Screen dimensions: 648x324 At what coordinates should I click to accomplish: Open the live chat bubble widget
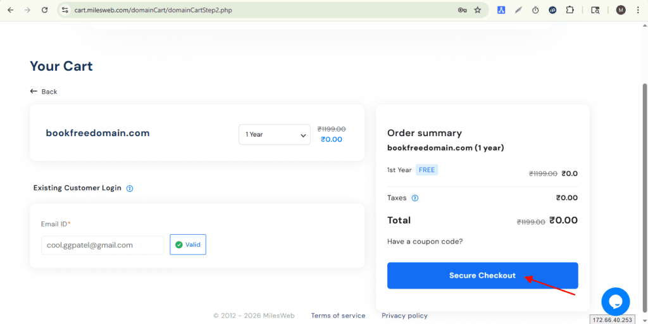(615, 301)
